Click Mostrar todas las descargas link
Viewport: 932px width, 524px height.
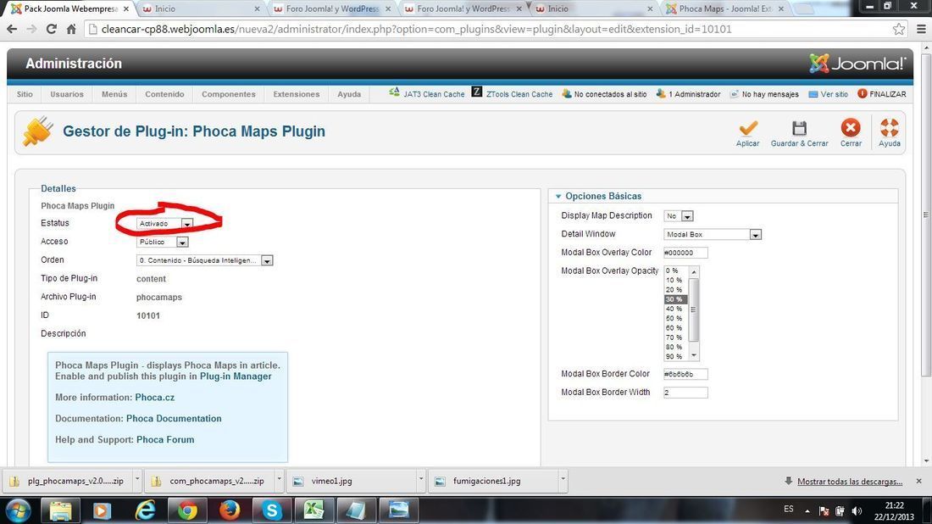click(849, 481)
